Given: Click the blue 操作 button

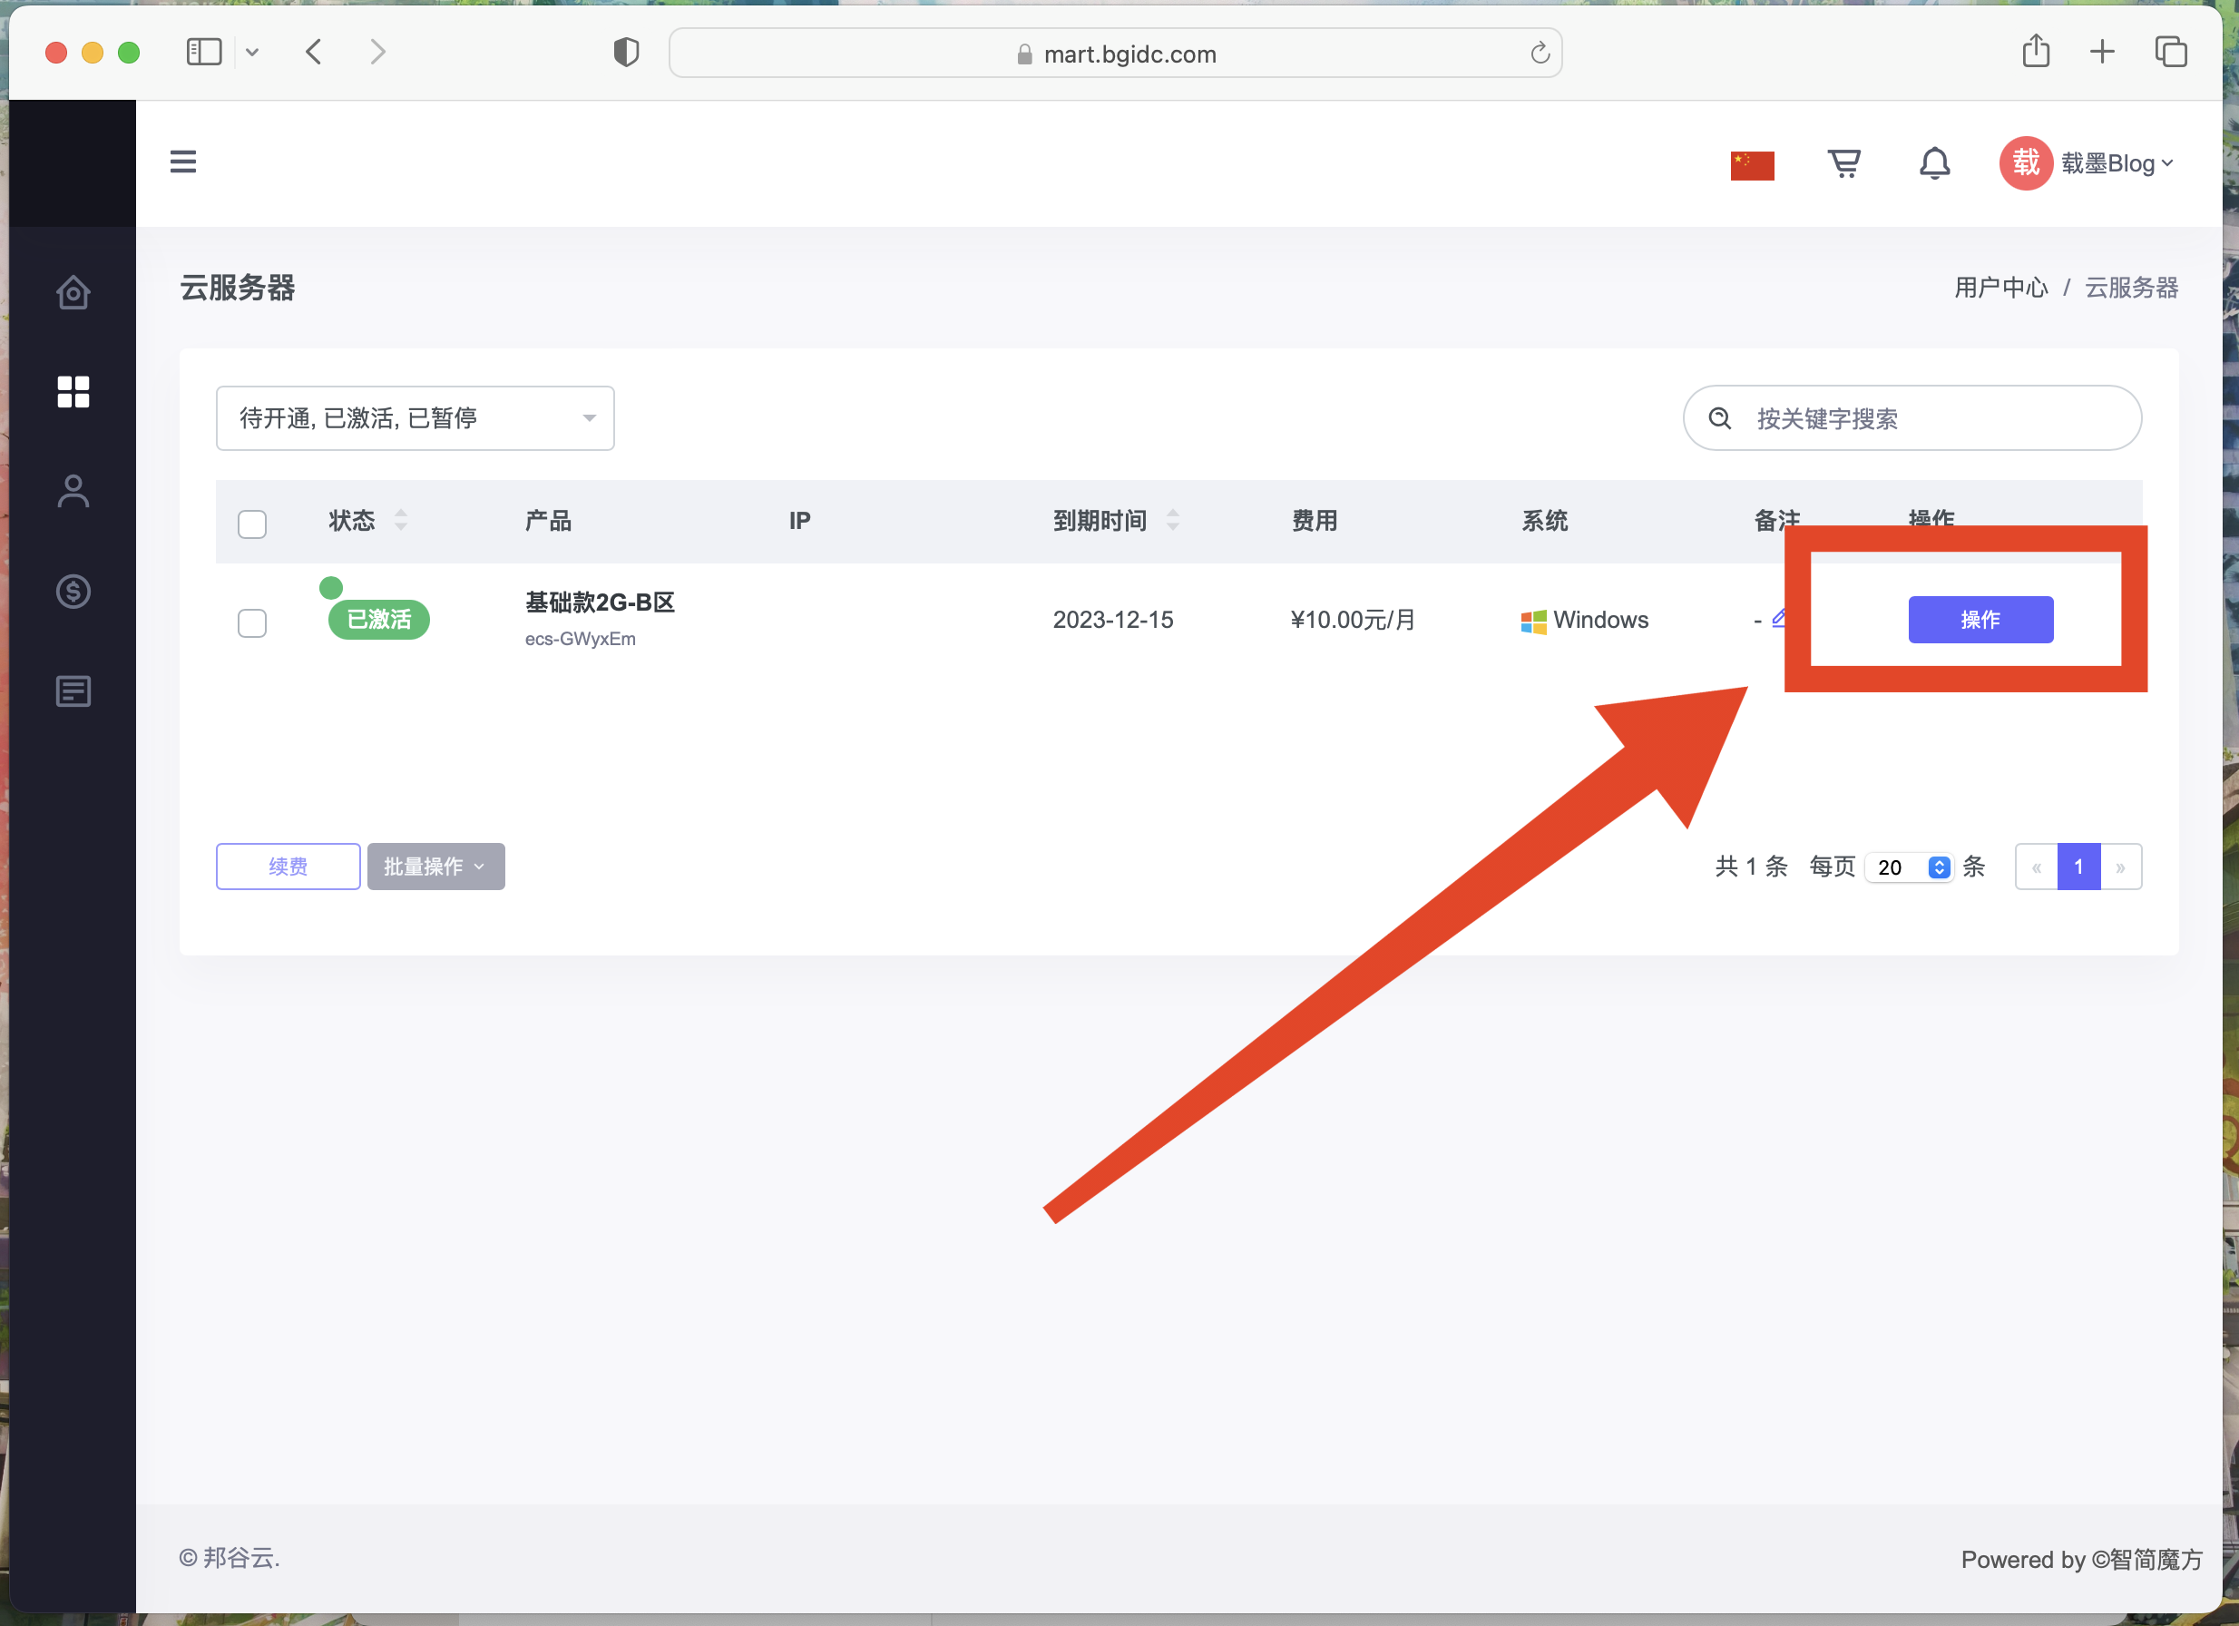Looking at the screenshot, I should [x=1980, y=620].
